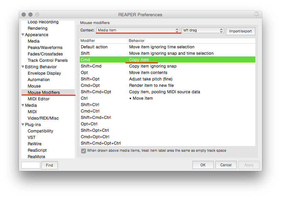Select MIDI in the sidebar
Screen dimensions: 281x198
tap(32, 112)
